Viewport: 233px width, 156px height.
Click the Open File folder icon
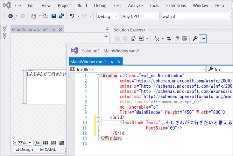pos(46,16)
